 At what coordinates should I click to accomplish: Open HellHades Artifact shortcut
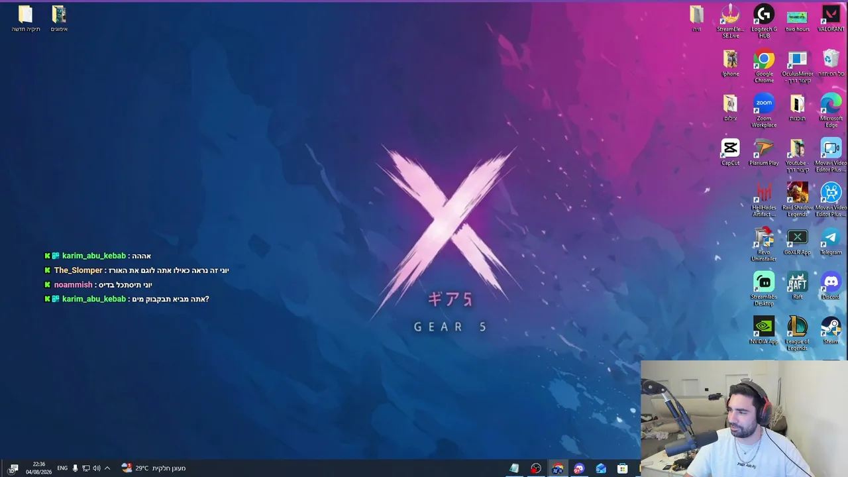[x=764, y=199]
